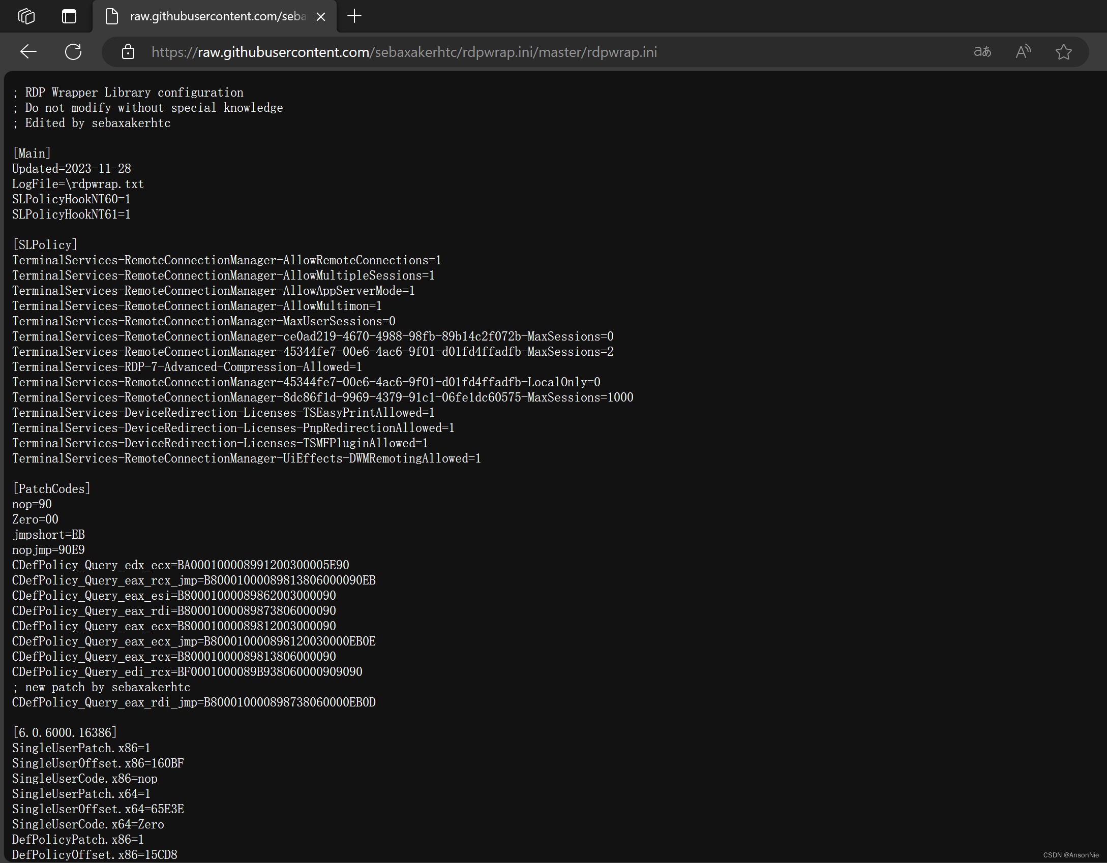This screenshot has width=1107, height=863.
Task: Click the CDefPolicy_Query_eax_esi line
Action: tap(174, 596)
